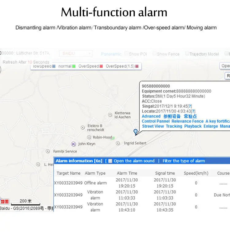
Task: Click the 参照设备 link
Action: point(172,116)
